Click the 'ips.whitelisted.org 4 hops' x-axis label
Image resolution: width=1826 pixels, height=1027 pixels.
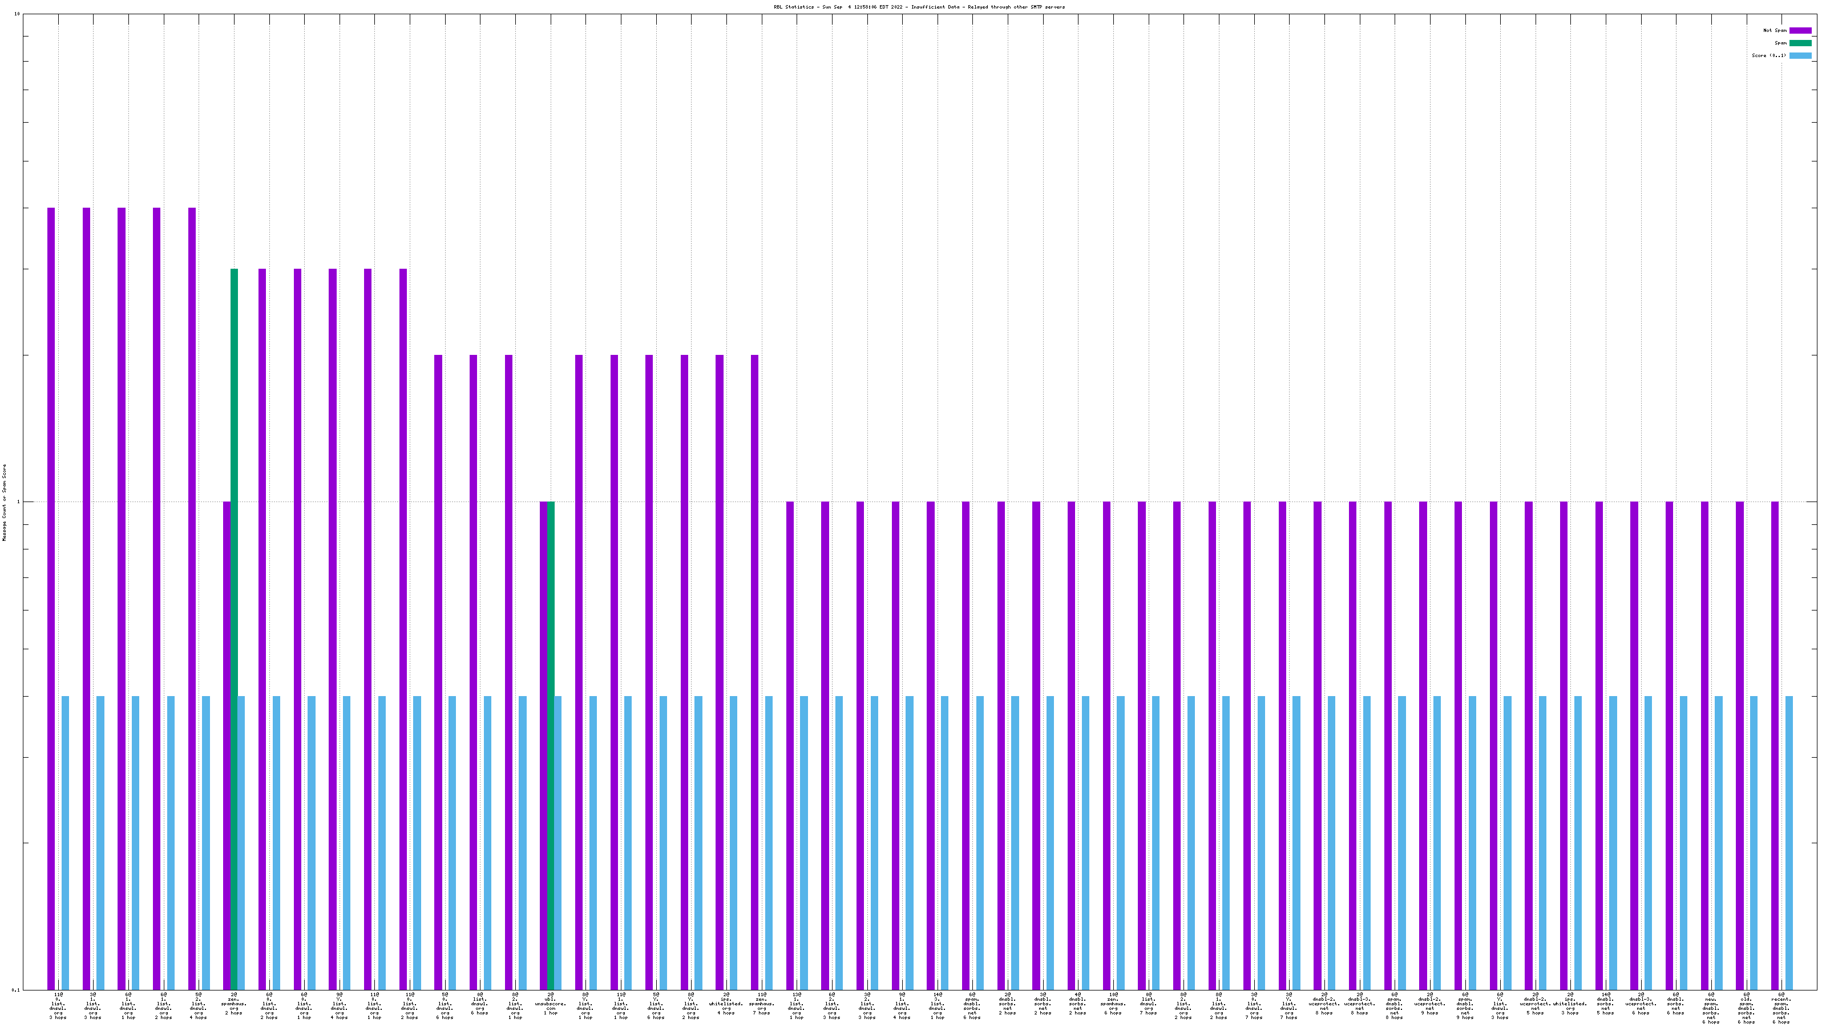[726, 1004]
